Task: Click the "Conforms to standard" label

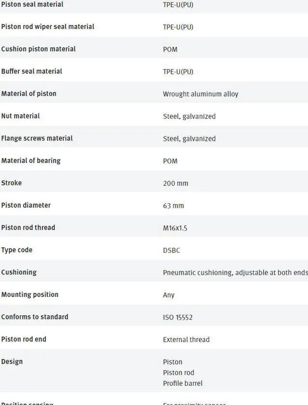Action: tap(35, 317)
